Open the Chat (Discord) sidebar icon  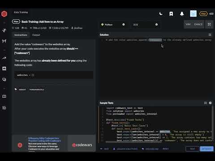[x=4, y=69]
